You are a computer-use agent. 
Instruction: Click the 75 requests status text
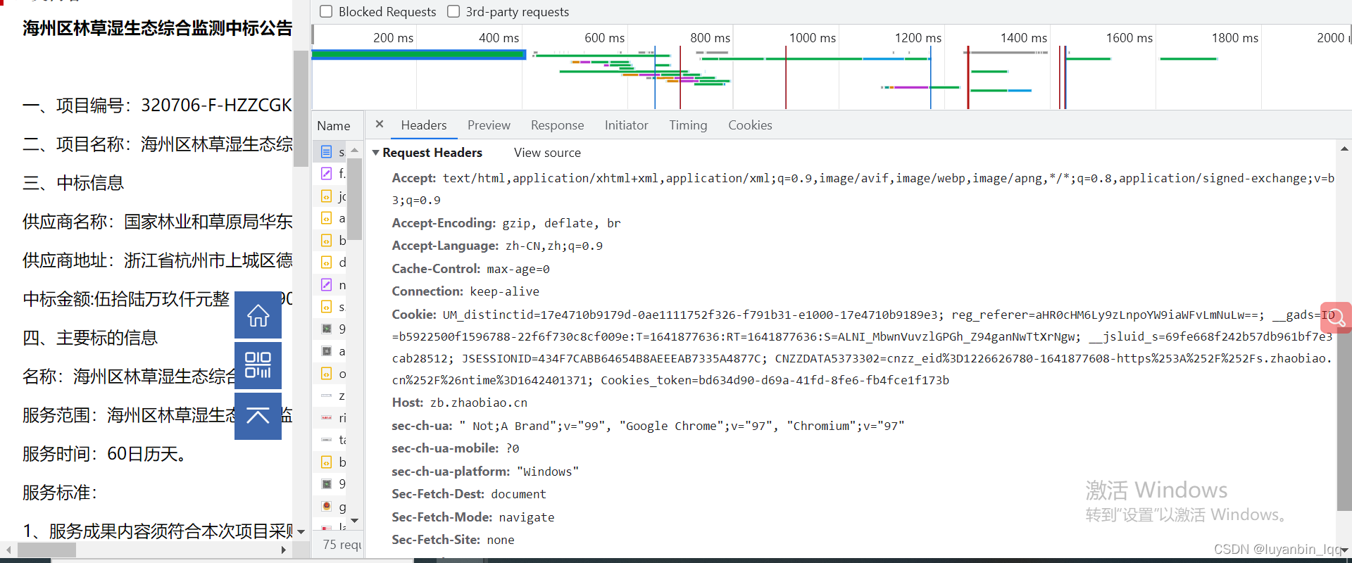pyautogui.click(x=342, y=545)
